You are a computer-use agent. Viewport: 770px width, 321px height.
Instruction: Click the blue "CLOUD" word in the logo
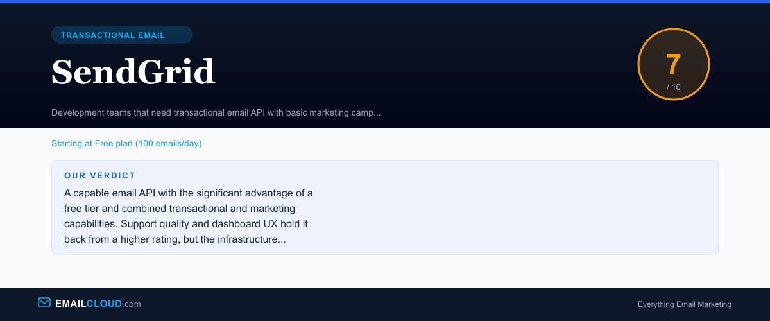pos(104,304)
